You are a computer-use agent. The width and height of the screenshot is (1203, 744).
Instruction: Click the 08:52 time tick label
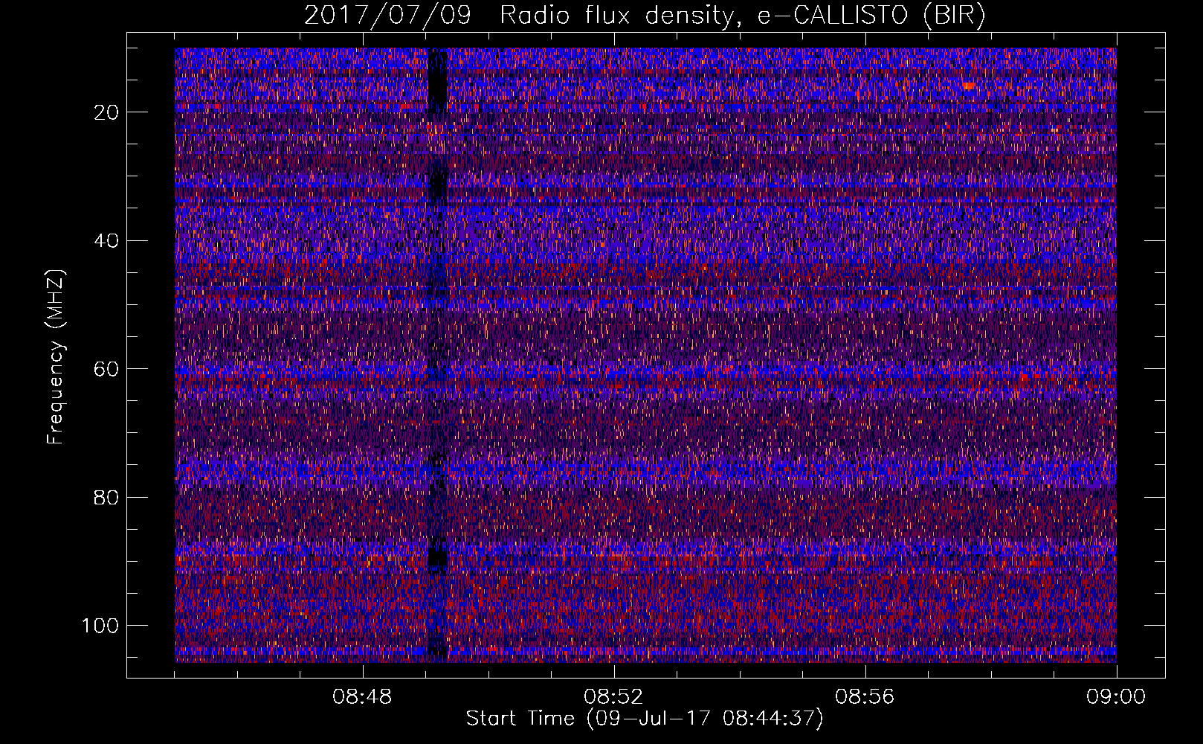click(613, 697)
